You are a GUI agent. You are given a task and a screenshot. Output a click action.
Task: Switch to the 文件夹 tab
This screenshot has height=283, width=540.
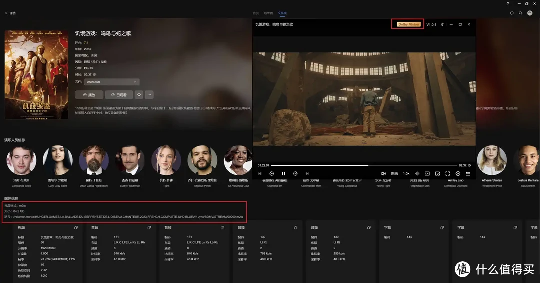pyautogui.click(x=282, y=13)
